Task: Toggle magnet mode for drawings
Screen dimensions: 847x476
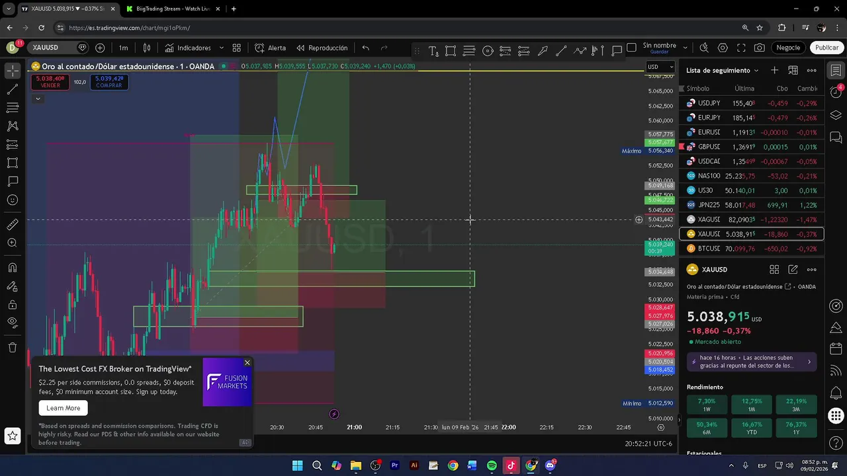Action: tap(13, 268)
